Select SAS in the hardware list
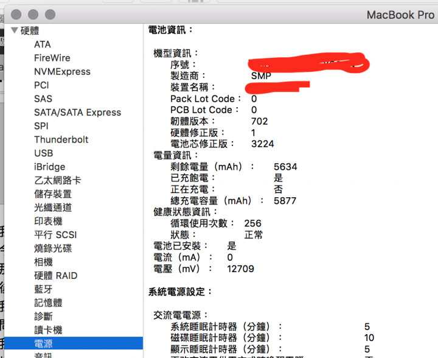438x358 pixels. pyautogui.click(x=43, y=99)
